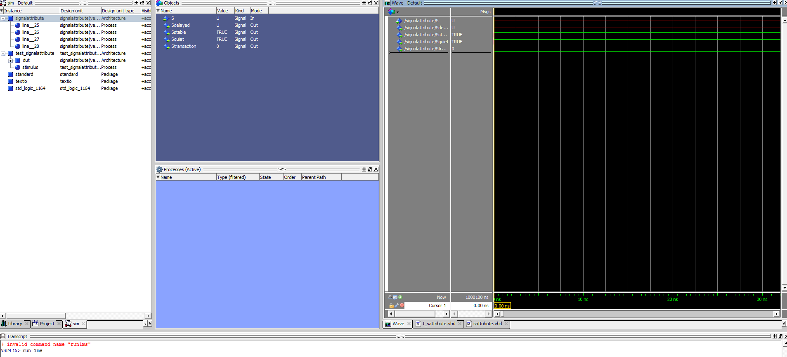Switch to the Library tab
787x357 pixels.
15,324
